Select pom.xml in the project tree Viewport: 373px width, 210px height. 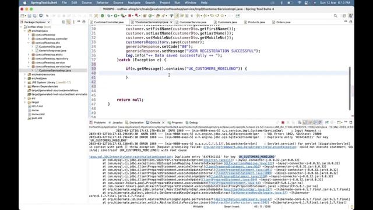pyautogui.click(x=37, y=118)
